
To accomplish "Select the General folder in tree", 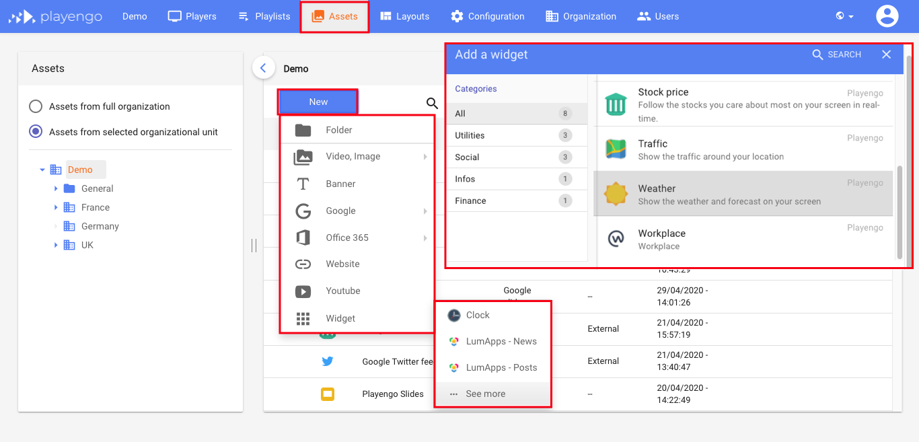I will point(97,188).
